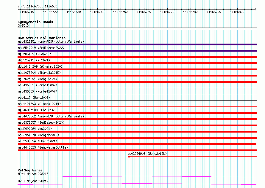
Task: Click ruler position 11166790
Action: coord(214,12)
